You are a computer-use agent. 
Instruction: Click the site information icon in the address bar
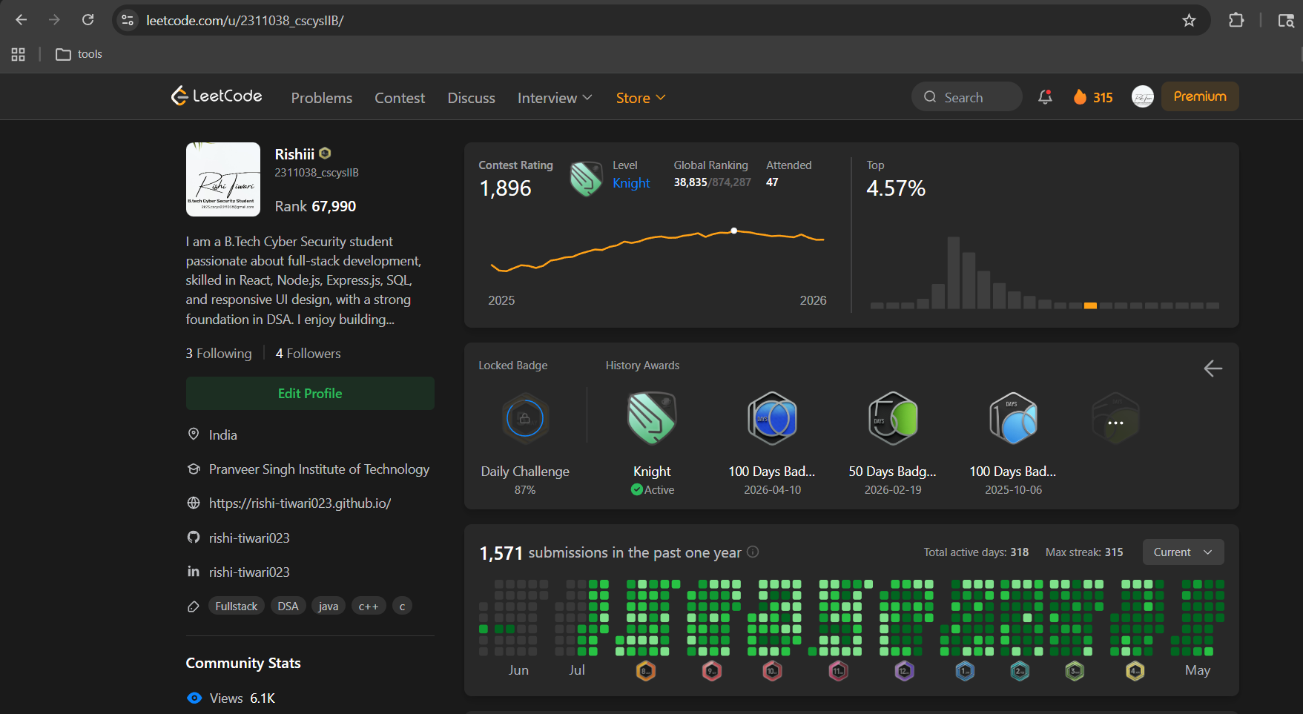pyautogui.click(x=128, y=20)
